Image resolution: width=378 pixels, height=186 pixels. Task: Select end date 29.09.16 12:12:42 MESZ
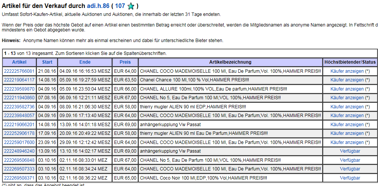85,142
